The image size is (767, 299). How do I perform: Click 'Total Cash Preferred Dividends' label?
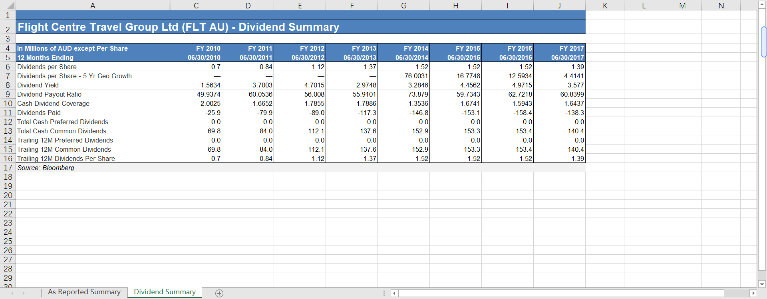[93, 122]
